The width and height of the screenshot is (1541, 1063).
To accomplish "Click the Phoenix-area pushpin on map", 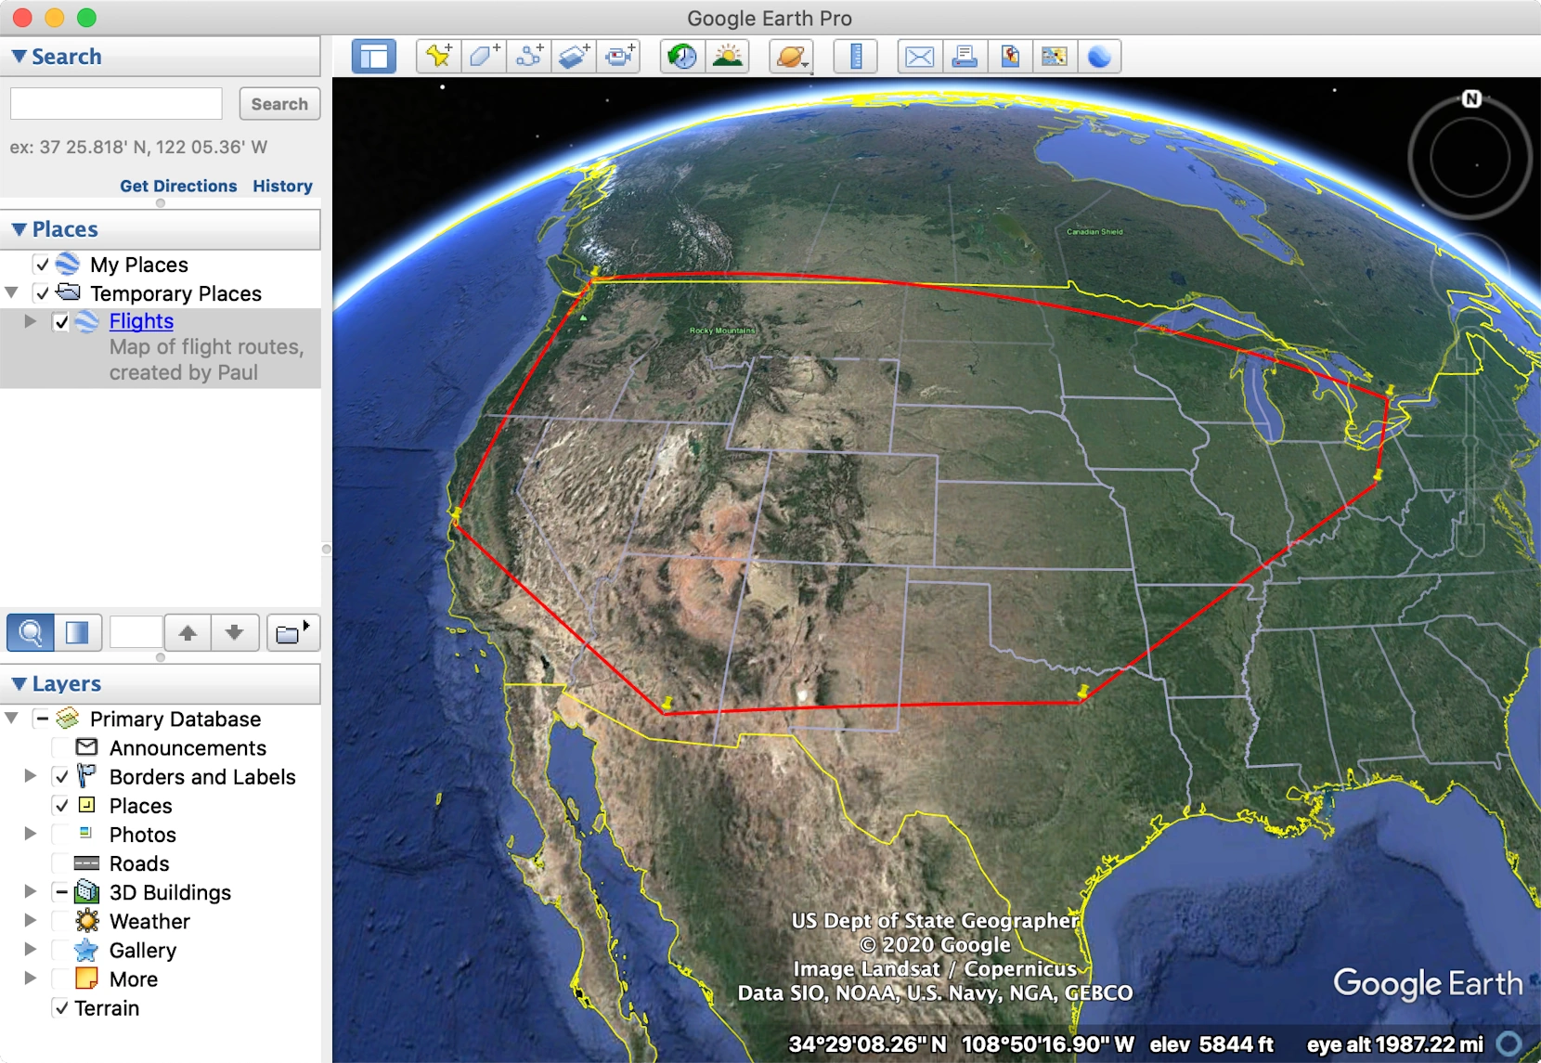I will point(667,703).
